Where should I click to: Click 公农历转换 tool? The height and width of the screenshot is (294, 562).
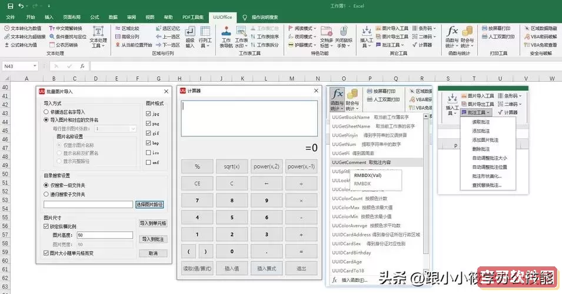coord(64,45)
